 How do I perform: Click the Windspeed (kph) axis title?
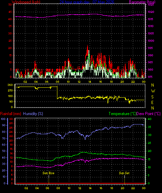26,2
